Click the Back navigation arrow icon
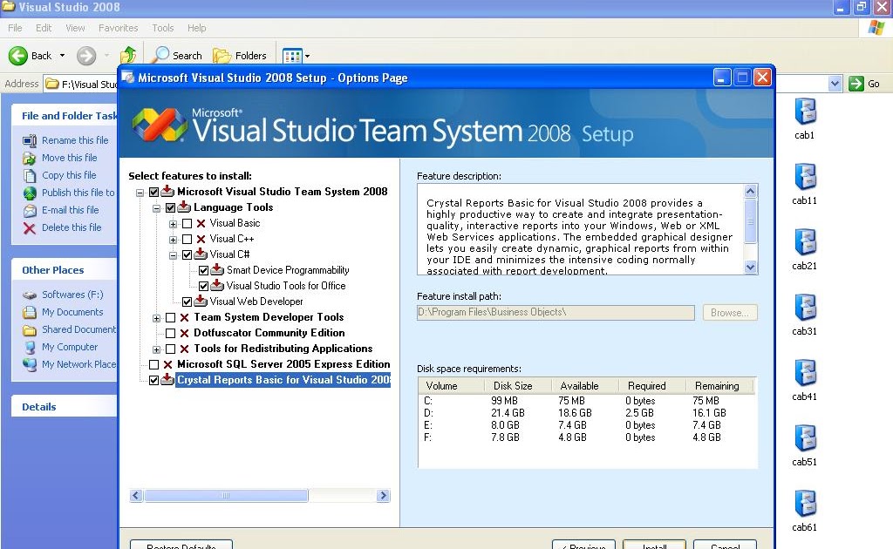893x549 pixels. (x=19, y=55)
